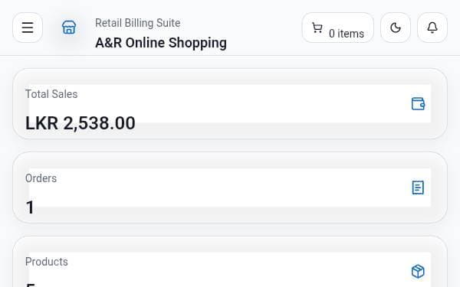Open notifications via the bell icon
The image size is (460, 287).
coord(432,28)
